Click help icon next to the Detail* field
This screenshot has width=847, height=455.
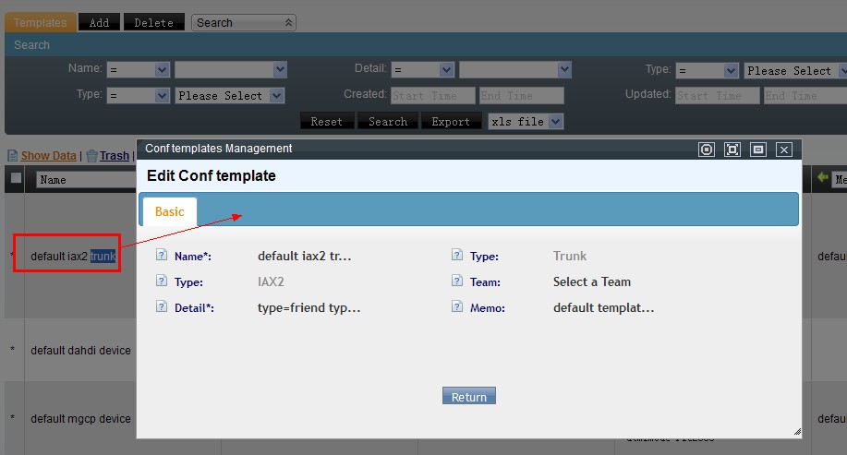(x=162, y=307)
